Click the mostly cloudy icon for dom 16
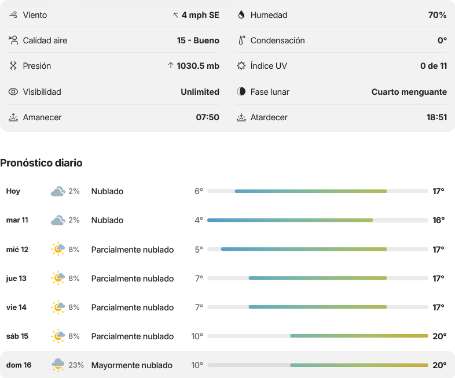455x378 pixels. 58,365
